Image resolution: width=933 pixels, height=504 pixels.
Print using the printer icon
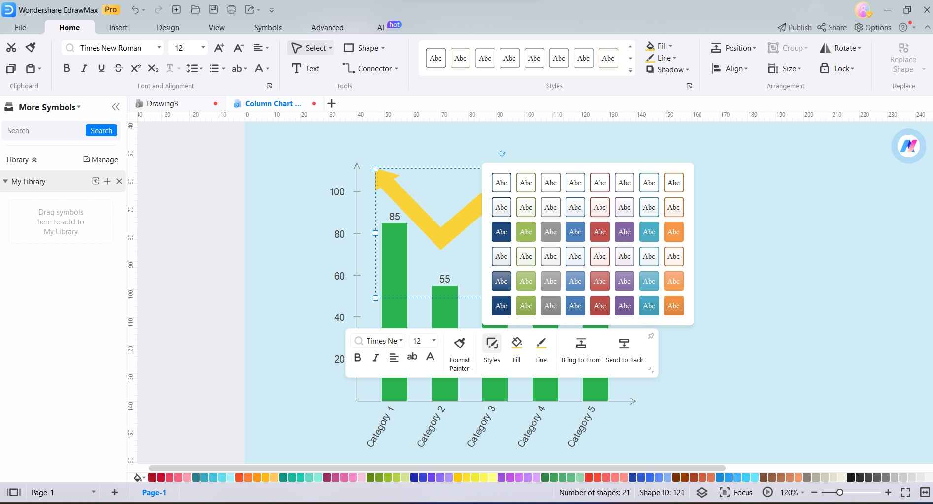(x=231, y=10)
